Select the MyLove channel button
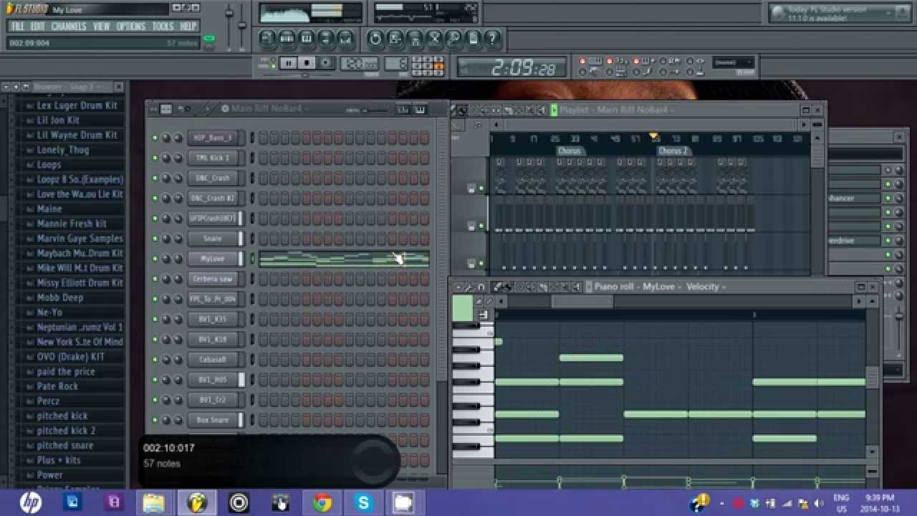The image size is (917, 516). [x=213, y=259]
